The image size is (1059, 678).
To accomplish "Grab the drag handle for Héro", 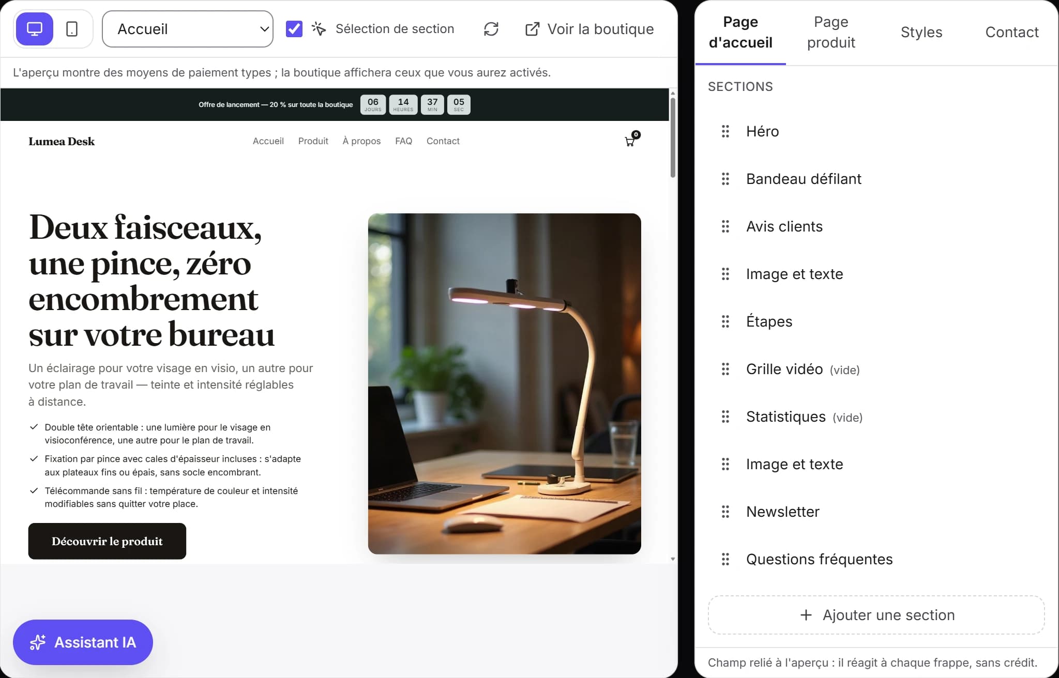I will point(725,131).
